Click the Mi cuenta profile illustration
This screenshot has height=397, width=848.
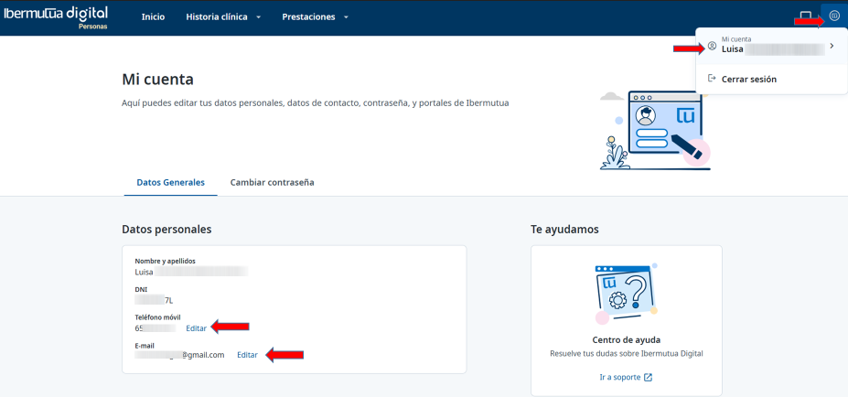click(656, 130)
